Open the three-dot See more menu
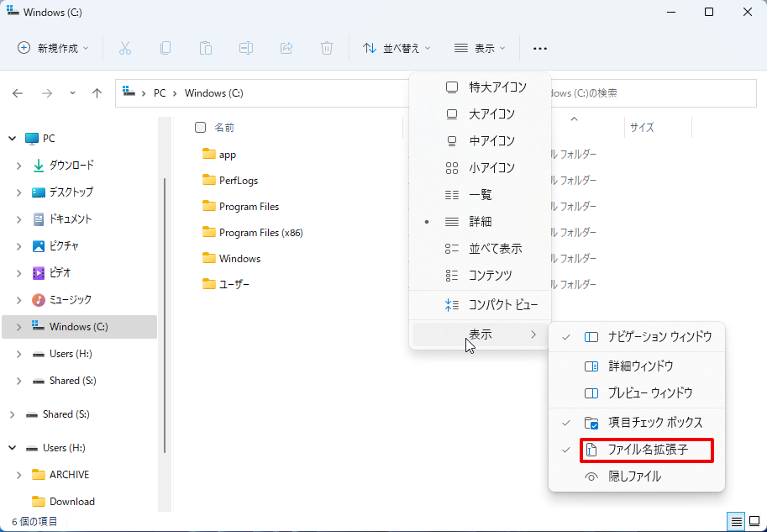 (540, 49)
